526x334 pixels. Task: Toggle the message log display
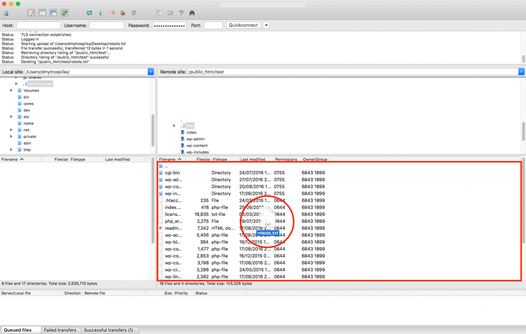[x=31, y=13]
